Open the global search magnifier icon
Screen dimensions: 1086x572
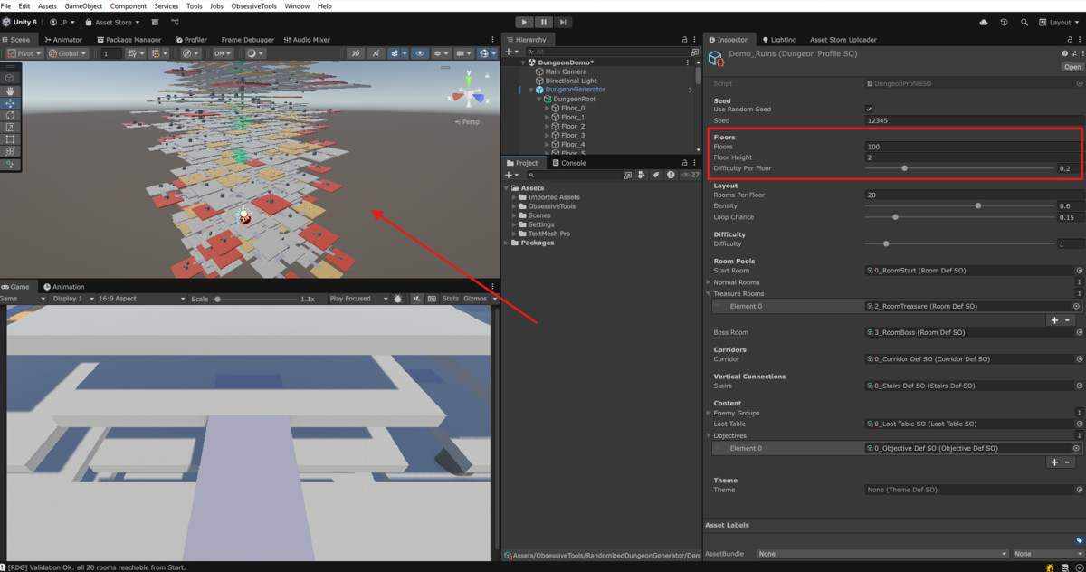click(1024, 22)
